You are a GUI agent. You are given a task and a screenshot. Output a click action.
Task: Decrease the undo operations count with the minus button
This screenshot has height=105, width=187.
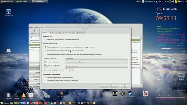coord(70,70)
